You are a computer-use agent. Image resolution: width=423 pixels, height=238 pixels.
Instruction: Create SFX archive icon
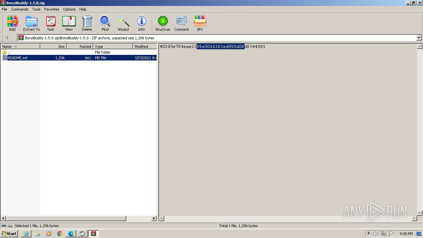coord(200,23)
